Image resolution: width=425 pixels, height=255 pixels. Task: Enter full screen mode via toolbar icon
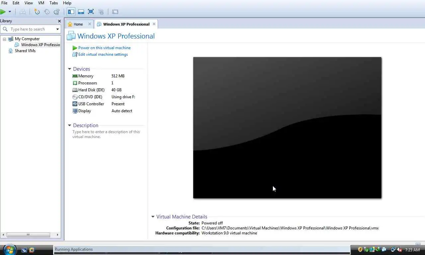tap(91, 12)
